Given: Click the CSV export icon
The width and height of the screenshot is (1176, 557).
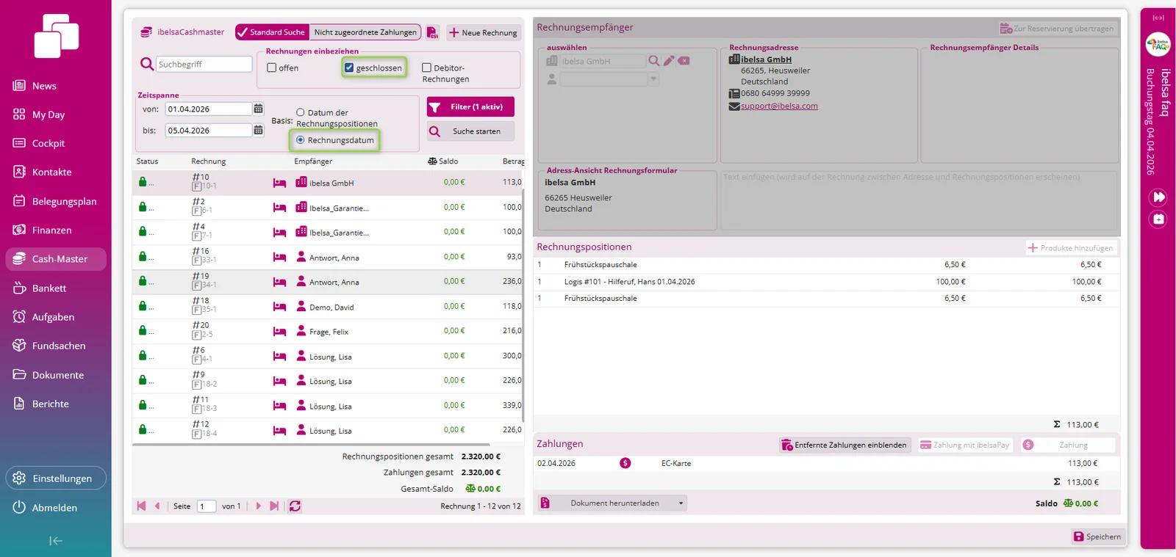Looking at the screenshot, I should tap(433, 32).
